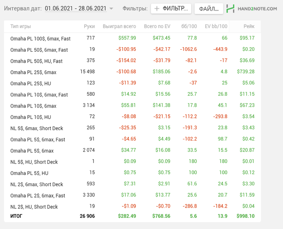Select row Omaha PL 5$, HU
The image size is (283, 229).
point(132,172)
